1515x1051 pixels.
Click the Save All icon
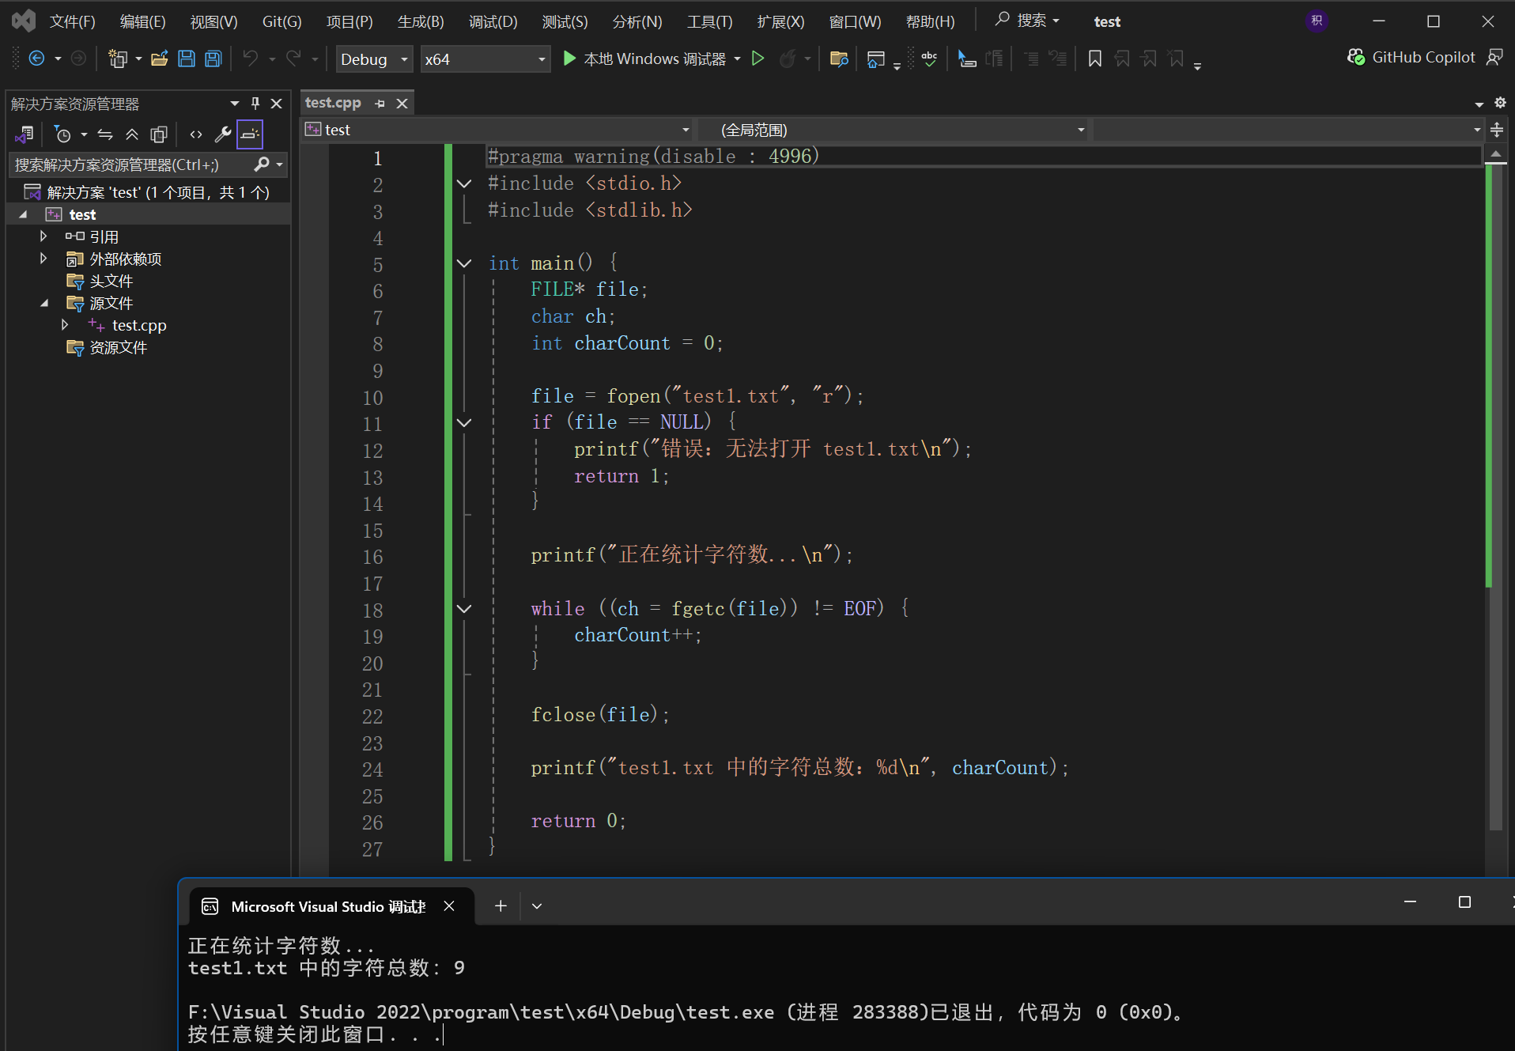tap(213, 59)
